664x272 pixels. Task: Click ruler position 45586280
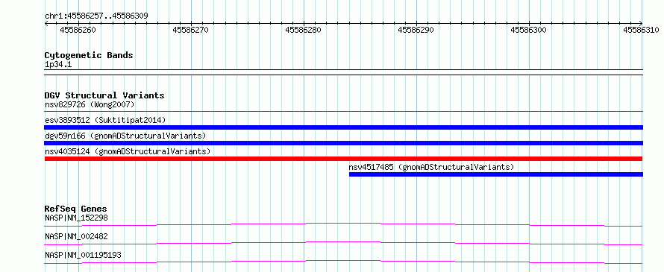tap(303, 30)
